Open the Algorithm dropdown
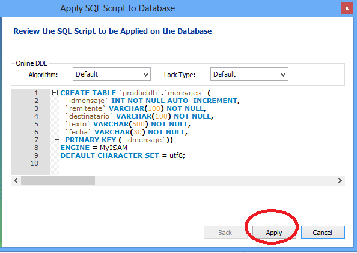This screenshot has width=357, height=253. (112, 74)
